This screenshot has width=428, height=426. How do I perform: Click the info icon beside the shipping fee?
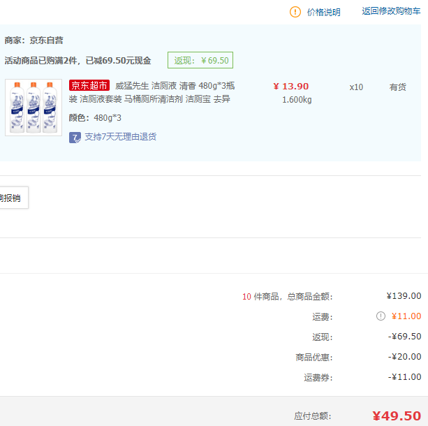pyautogui.click(x=381, y=316)
